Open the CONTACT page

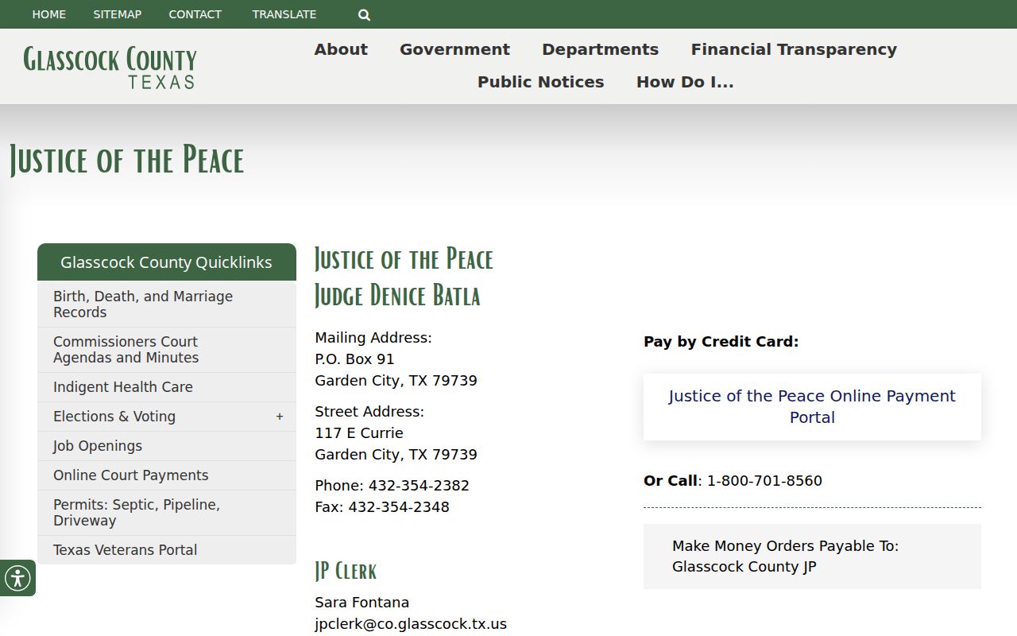tap(195, 14)
